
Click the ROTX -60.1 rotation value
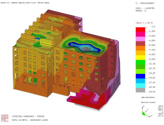click(161, 107)
